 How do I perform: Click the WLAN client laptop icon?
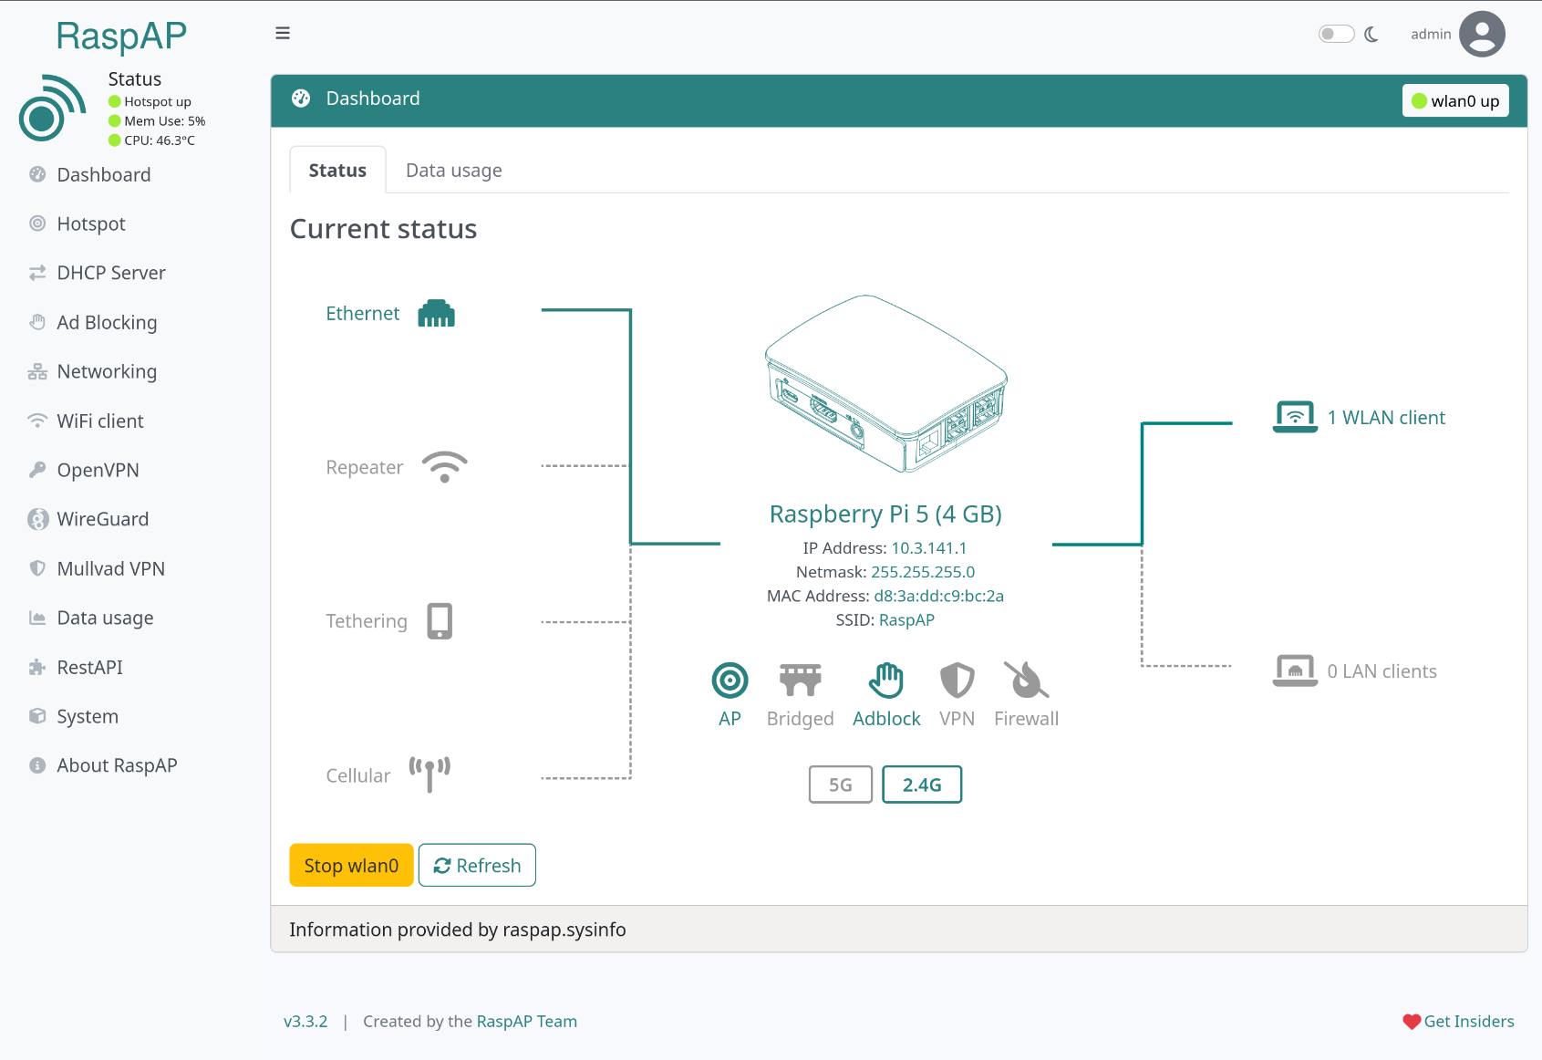point(1295,417)
